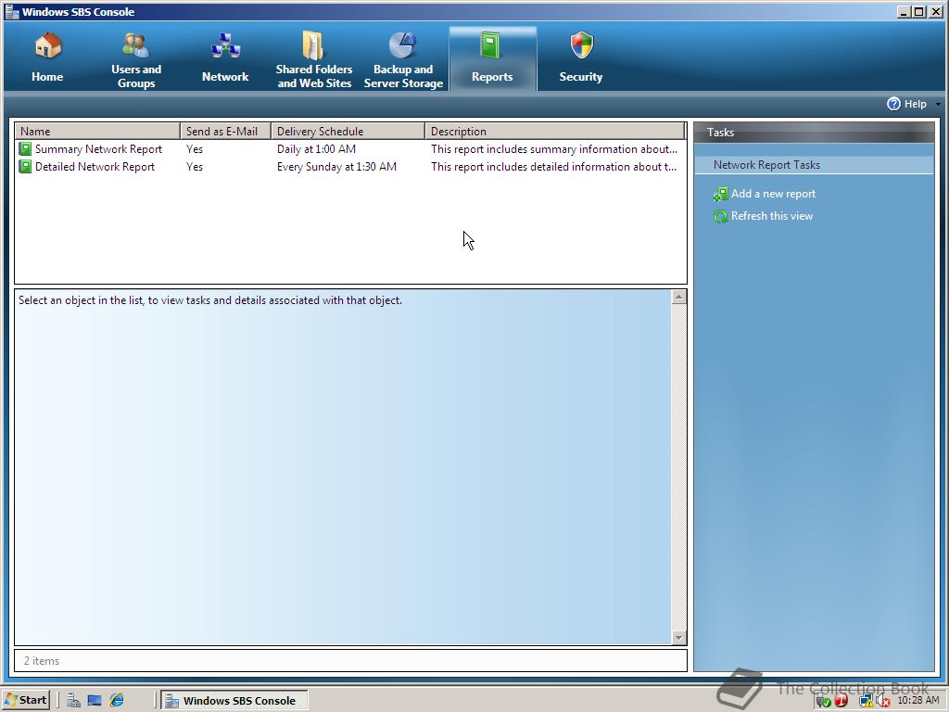Click the network warning tray icon
Viewport: 949px width, 712px height.
tap(866, 701)
